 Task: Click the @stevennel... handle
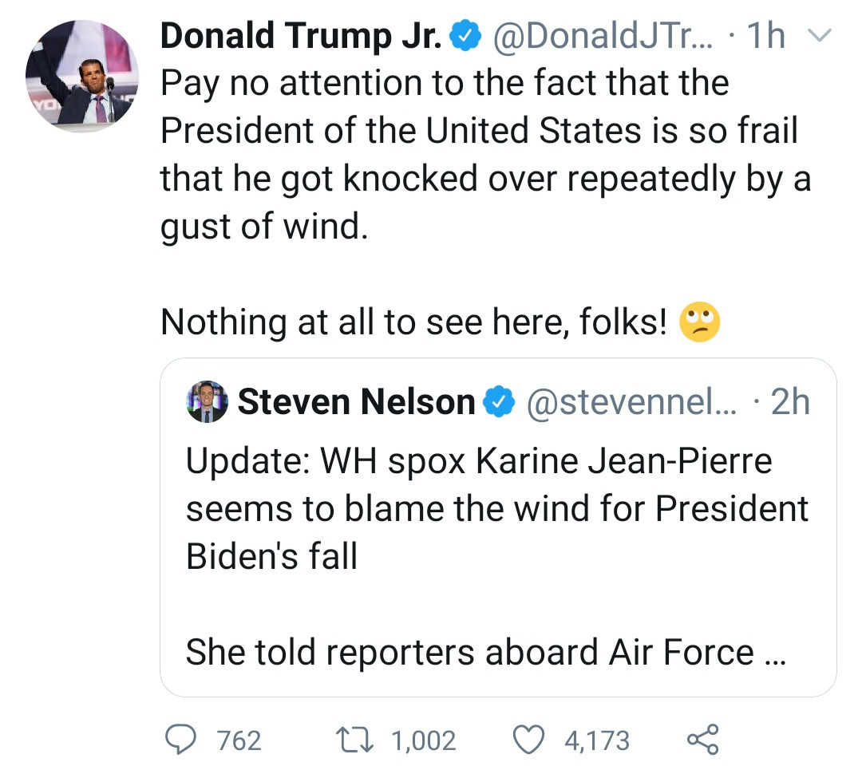click(623, 402)
